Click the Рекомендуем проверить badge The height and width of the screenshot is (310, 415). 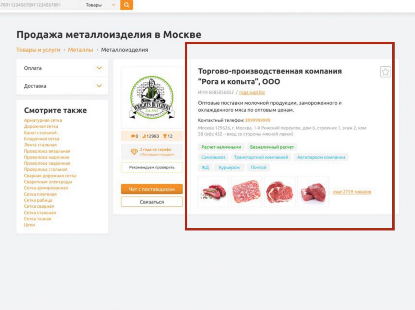click(x=152, y=167)
